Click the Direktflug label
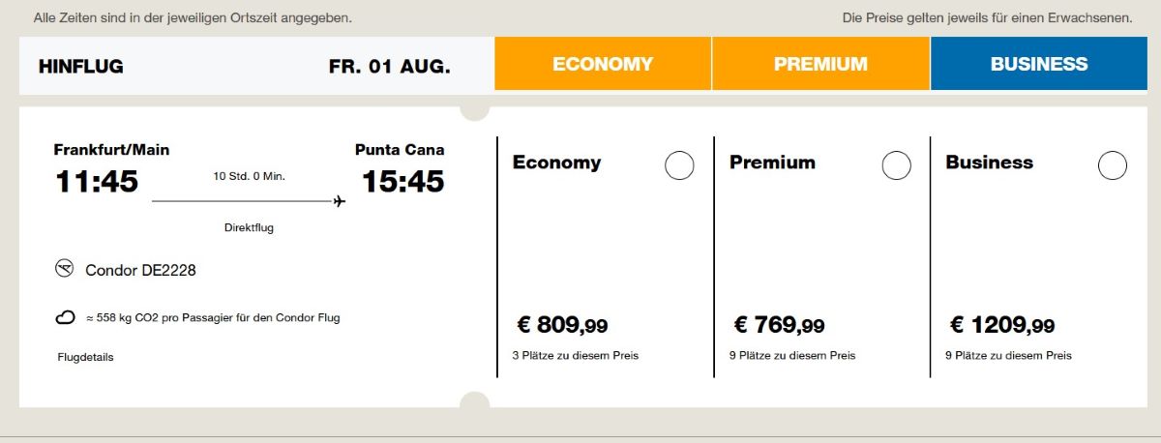The width and height of the screenshot is (1161, 443). pyautogui.click(x=249, y=228)
